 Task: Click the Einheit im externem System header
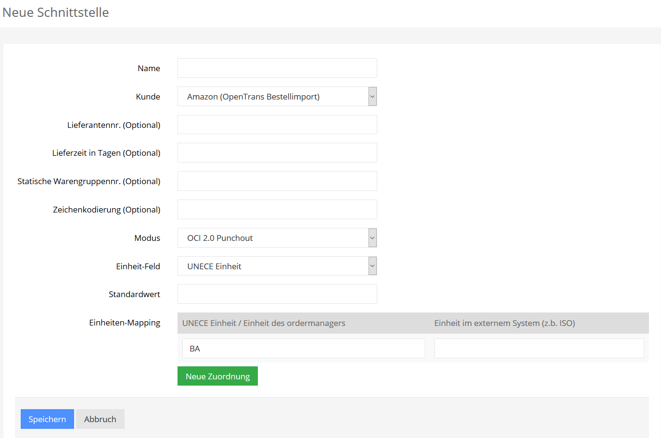click(504, 323)
